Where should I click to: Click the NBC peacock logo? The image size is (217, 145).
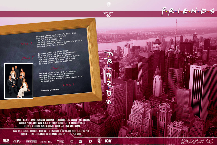(x=90, y=141)
